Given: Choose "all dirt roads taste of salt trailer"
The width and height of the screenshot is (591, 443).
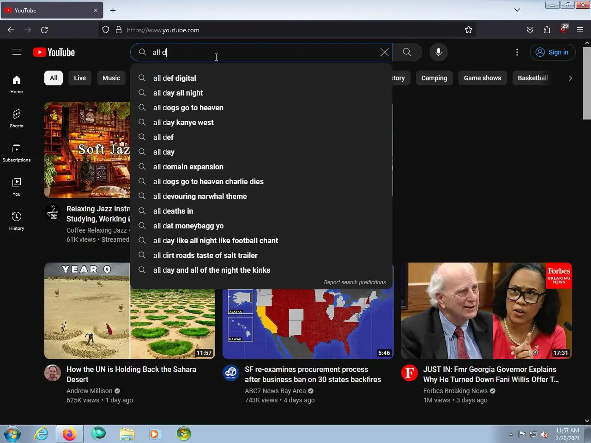Looking at the screenshot, I should point(261,255).
